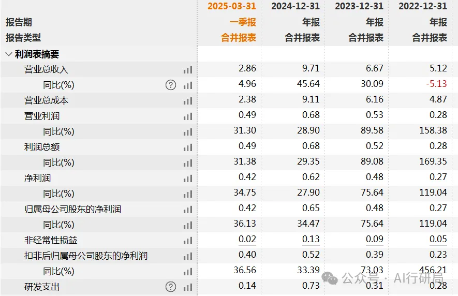The width and height of the screenshot is (458, 296).
Task: Open chart icon for 扣非后归属母公司股东的净利润 row
Action: [x=188, y=256]
